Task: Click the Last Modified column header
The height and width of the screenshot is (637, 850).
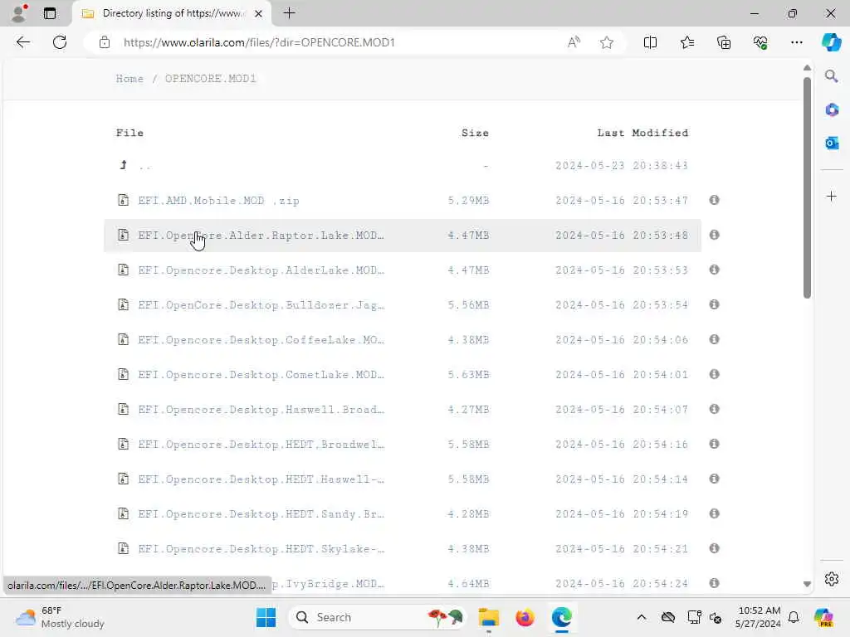Action: point(642,133)
